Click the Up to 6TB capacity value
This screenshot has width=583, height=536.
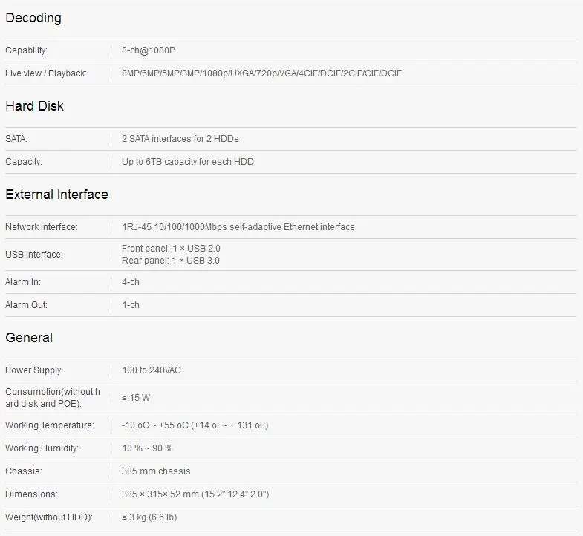(x=188, y=162)
